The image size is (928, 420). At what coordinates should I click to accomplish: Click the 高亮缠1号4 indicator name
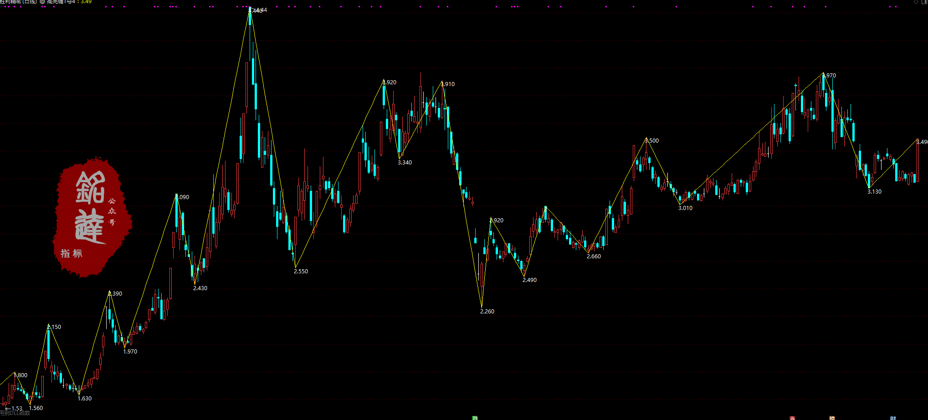tap(61, 2)
